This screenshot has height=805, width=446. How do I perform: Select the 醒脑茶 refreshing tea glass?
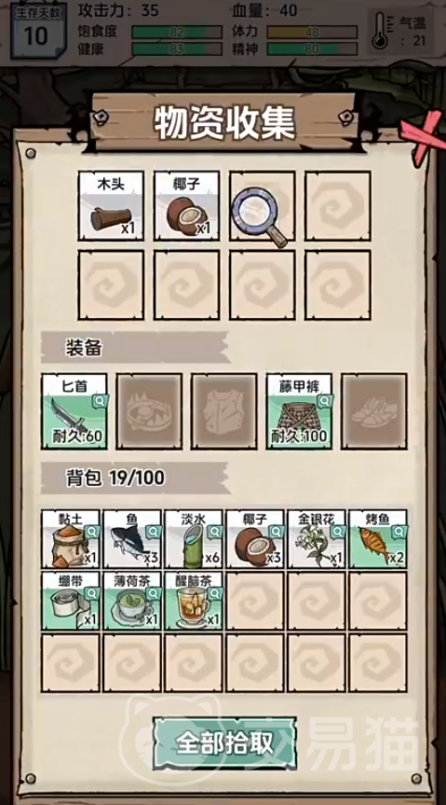[x=194, y=601]
